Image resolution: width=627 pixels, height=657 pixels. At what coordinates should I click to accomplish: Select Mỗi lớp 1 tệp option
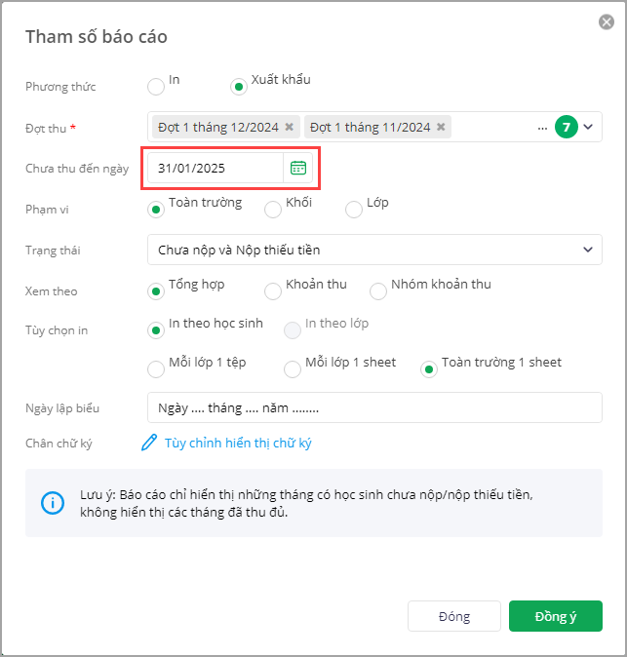(x=156, y=369)
